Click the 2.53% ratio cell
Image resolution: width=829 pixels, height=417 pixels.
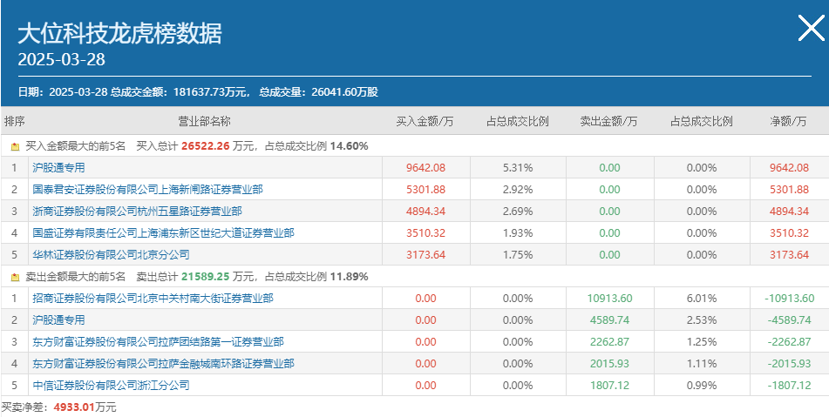702,319
